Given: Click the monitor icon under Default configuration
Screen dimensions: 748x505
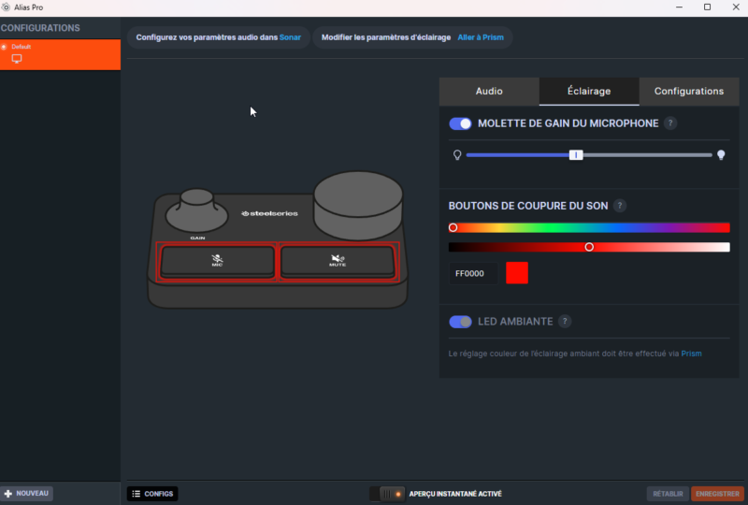Looking at the screenshot, I should tap(16, 59).
